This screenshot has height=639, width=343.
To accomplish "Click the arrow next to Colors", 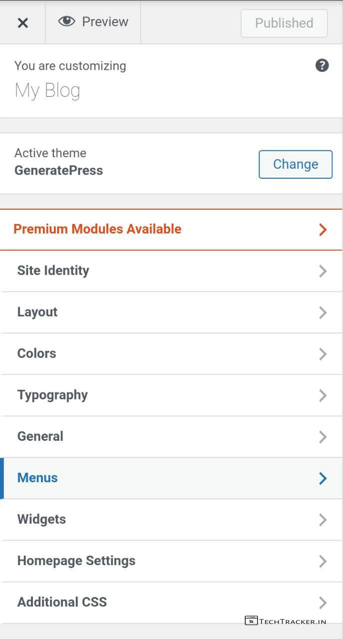I will pyautogui.click(x=323, y=354).
